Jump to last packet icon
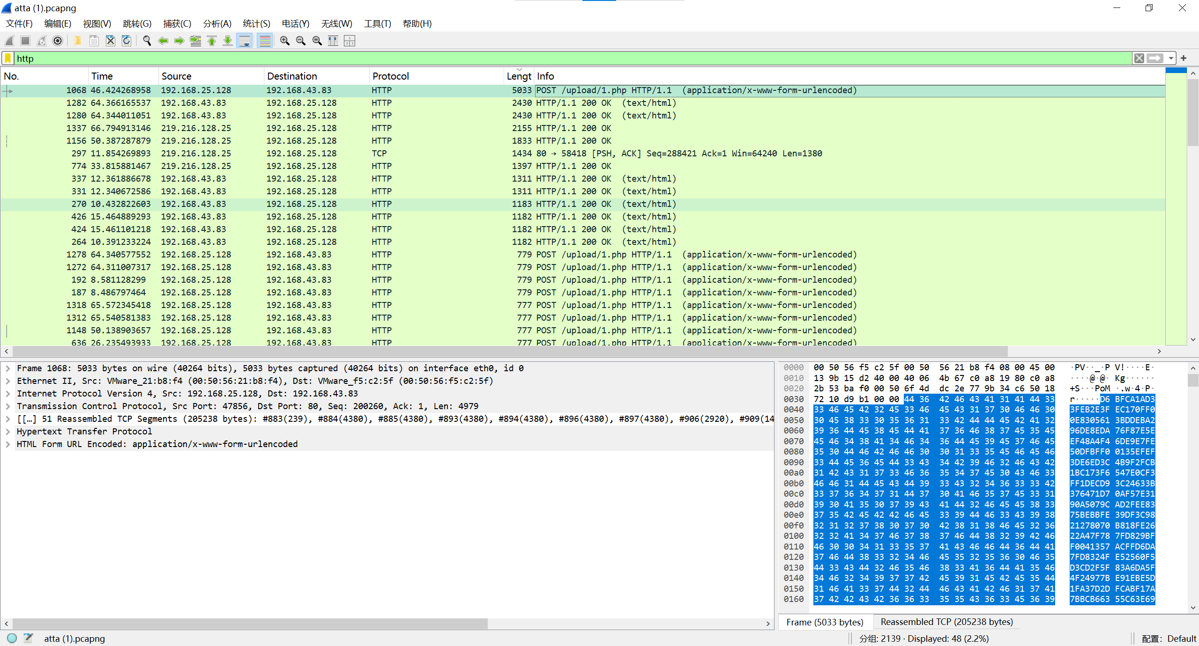 tap(228, 41)
